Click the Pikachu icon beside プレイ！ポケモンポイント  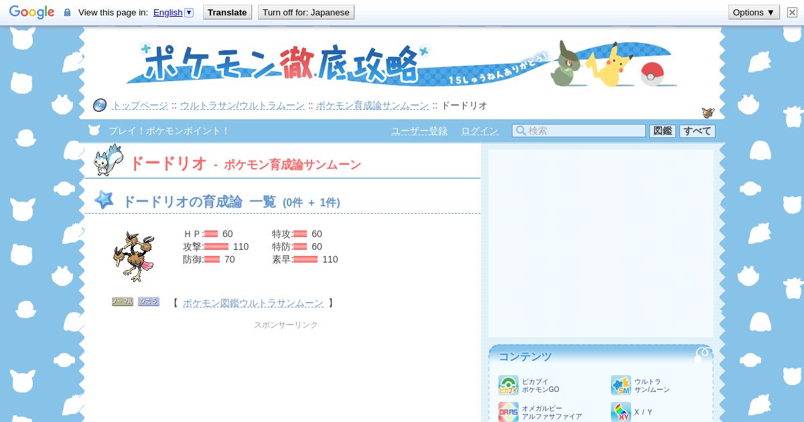click(x=94, y=130)
